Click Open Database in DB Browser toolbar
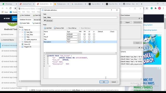The image size is (166, 93). click(37, 15)
